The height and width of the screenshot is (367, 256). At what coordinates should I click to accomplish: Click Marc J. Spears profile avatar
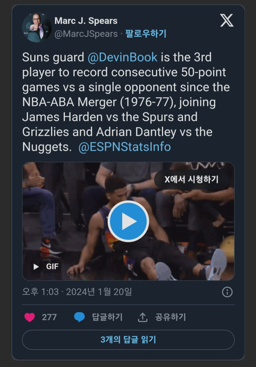coord(37,28)
